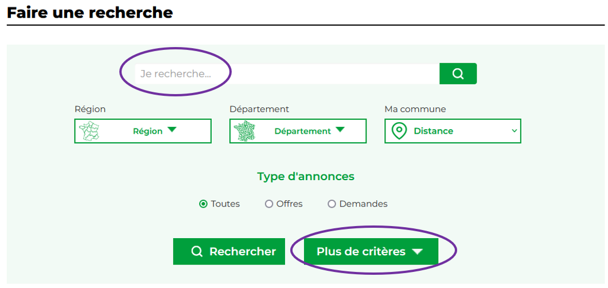The width and height of the screenshot is (608, 288).
Task: Open the Département dropdown box
Action: point(298,131)
